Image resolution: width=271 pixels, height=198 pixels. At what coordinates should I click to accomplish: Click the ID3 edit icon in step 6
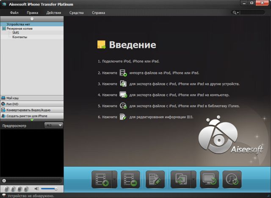point(123,117)
